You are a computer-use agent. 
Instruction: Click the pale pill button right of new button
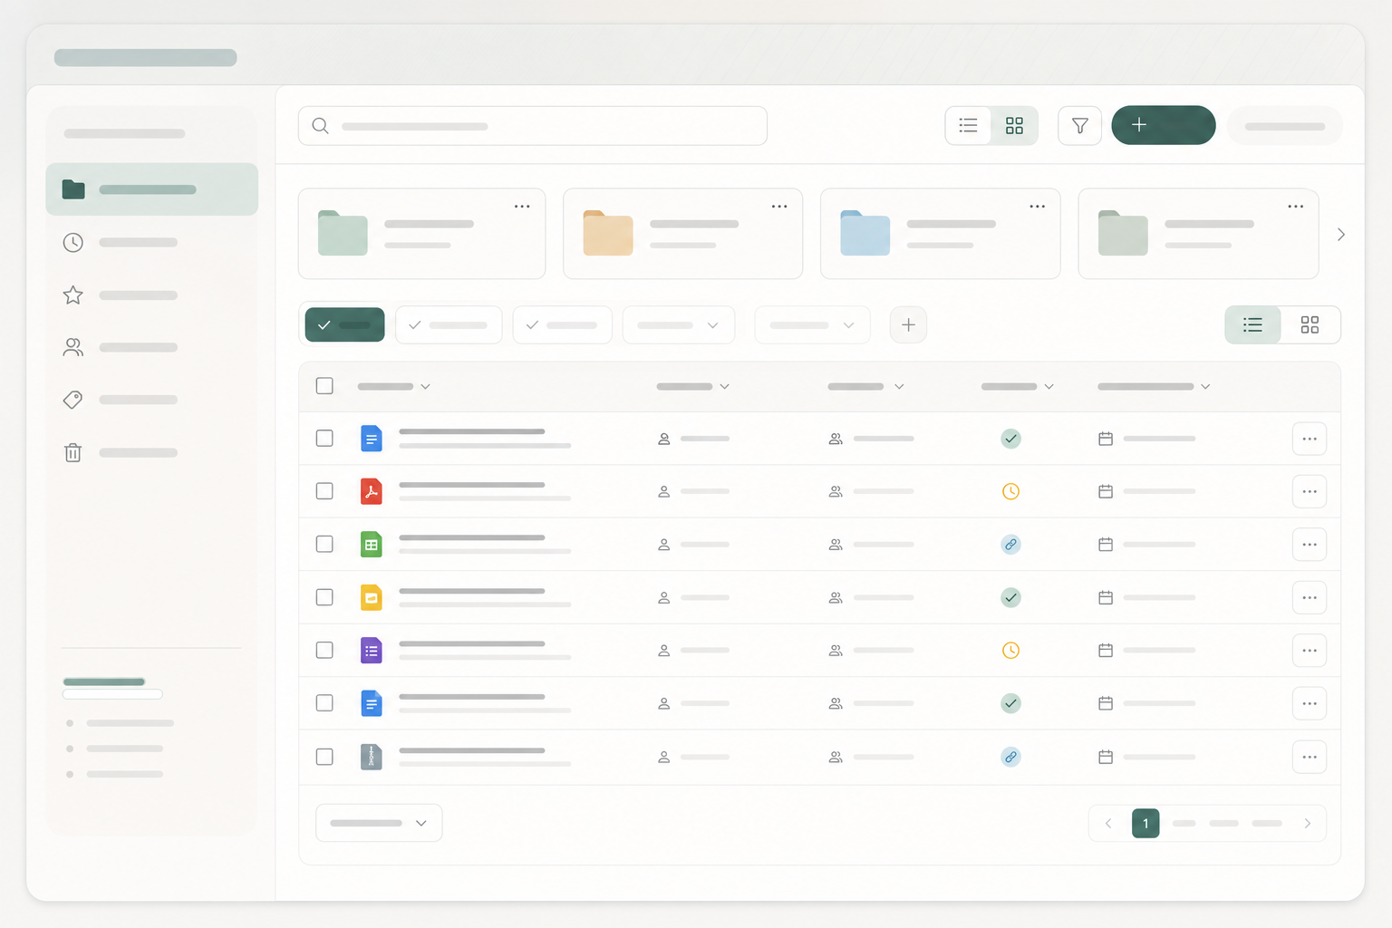(1285, 126)
